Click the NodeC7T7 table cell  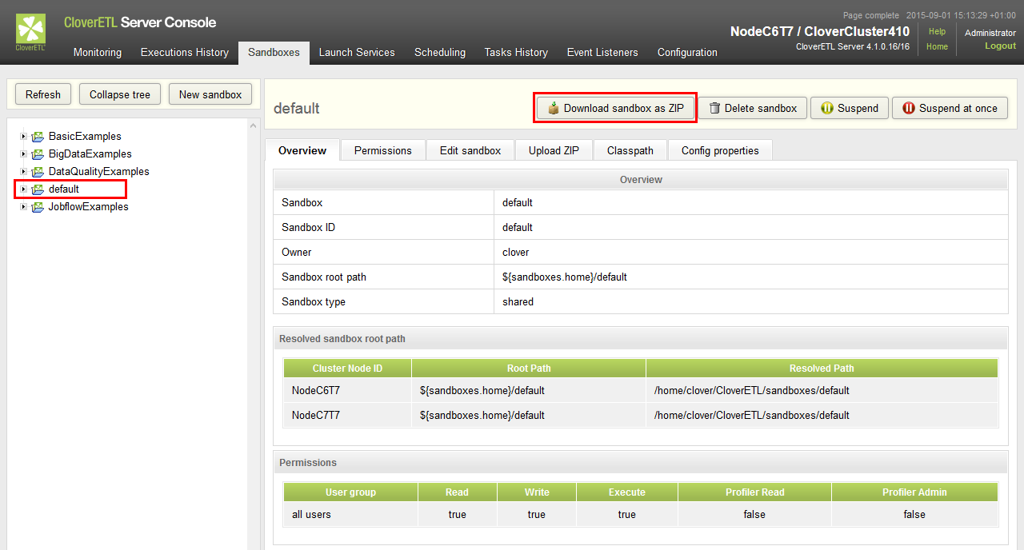[x=347, y=416]
